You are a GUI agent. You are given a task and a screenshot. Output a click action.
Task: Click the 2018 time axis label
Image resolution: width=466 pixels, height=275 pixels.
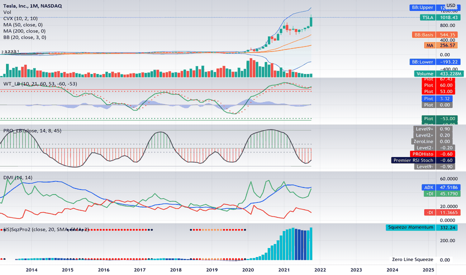click(x=176, y=270)
